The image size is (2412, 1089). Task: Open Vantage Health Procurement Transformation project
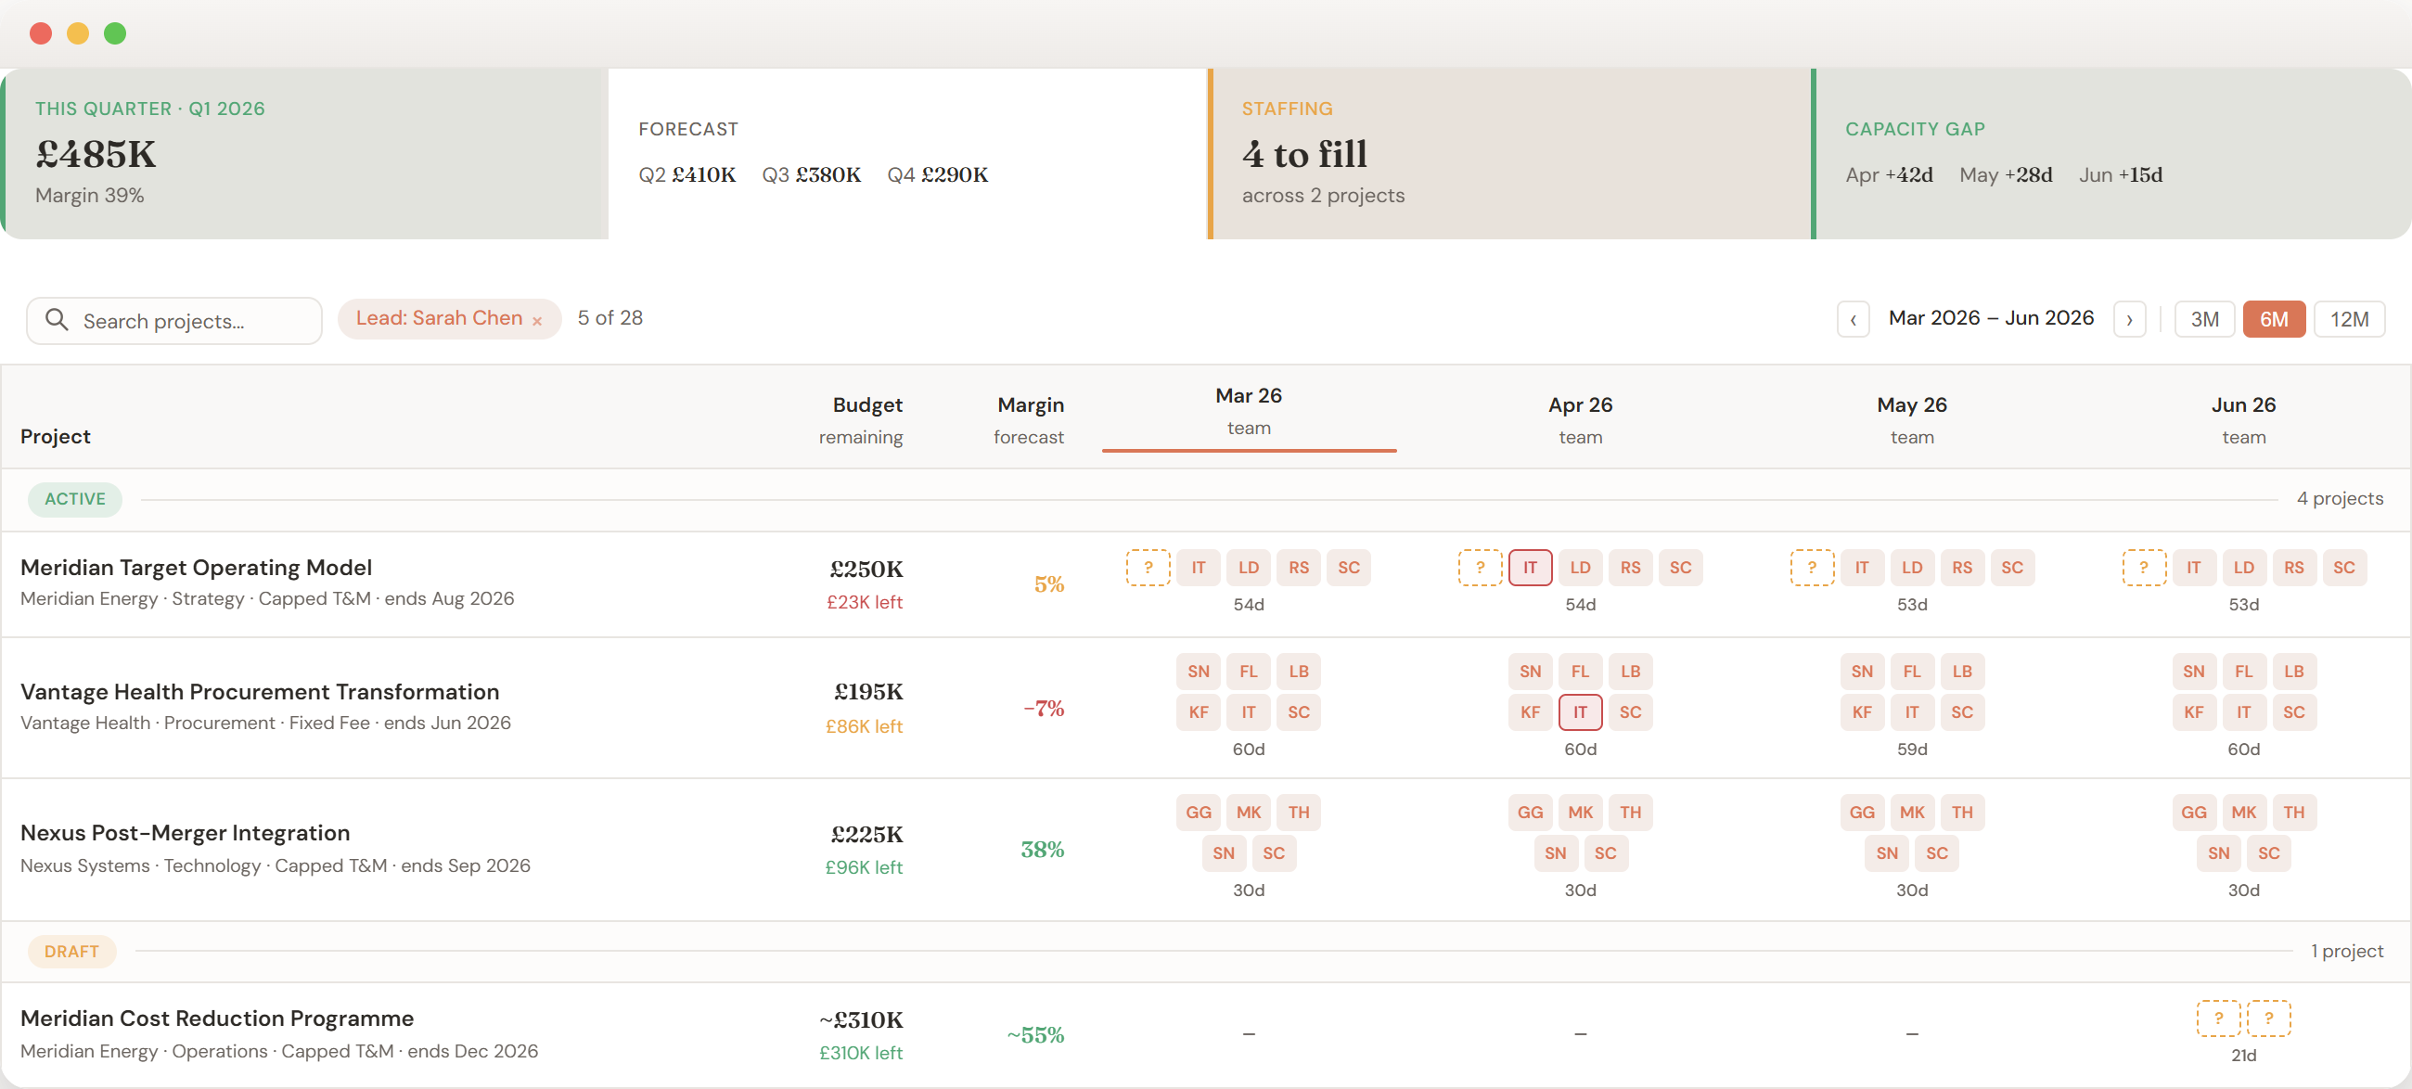point(260,692)
